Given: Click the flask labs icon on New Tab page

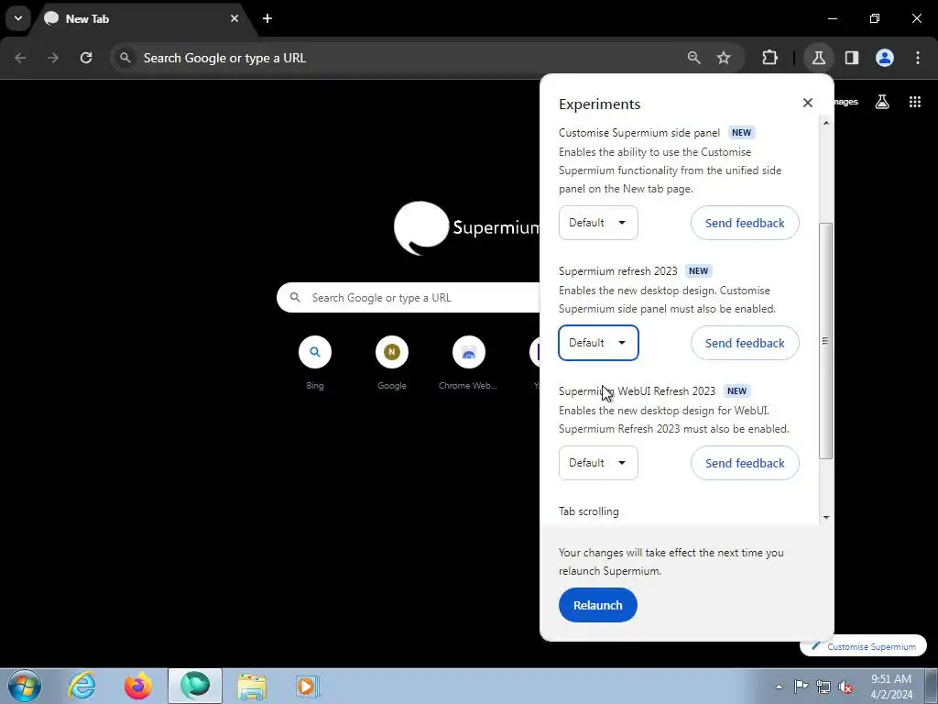Looking at the screenshot, I should pyautogui.click(x=882, y=102).
